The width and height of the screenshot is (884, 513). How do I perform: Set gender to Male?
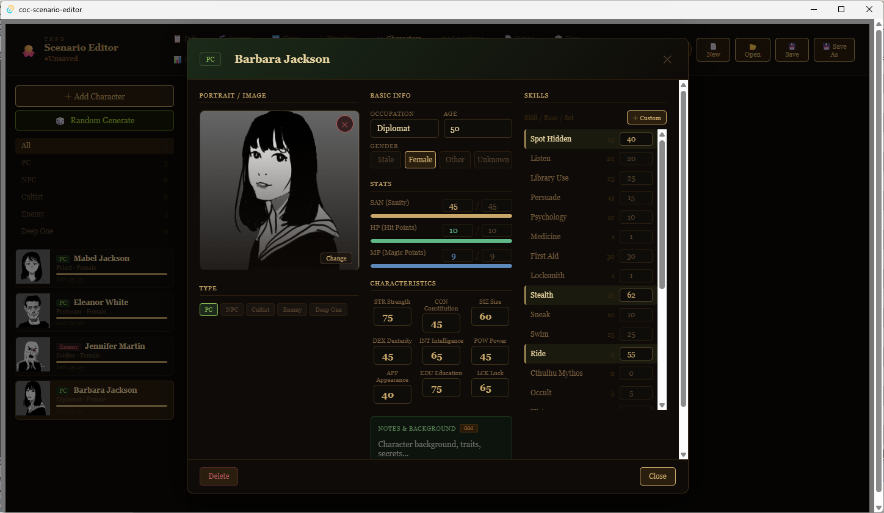pyautogui.click(x=386, y=160)
